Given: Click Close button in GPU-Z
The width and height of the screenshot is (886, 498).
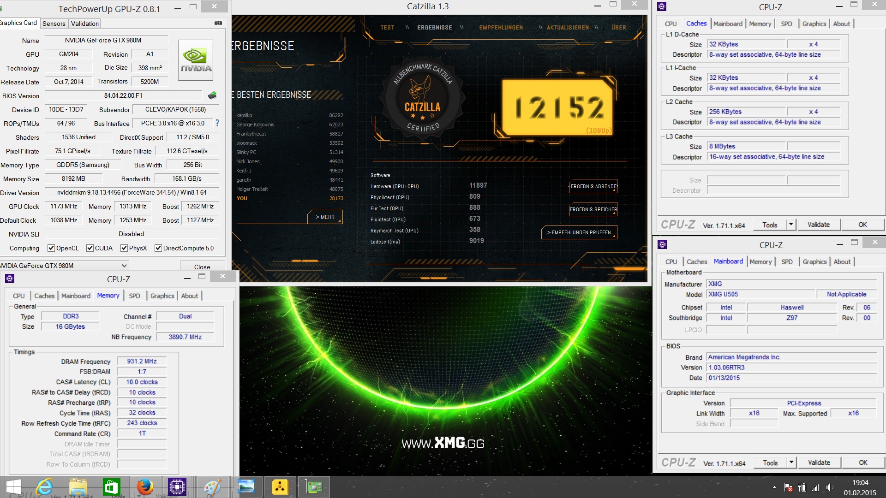Looking at the screenshot, I should click(202, 267).
